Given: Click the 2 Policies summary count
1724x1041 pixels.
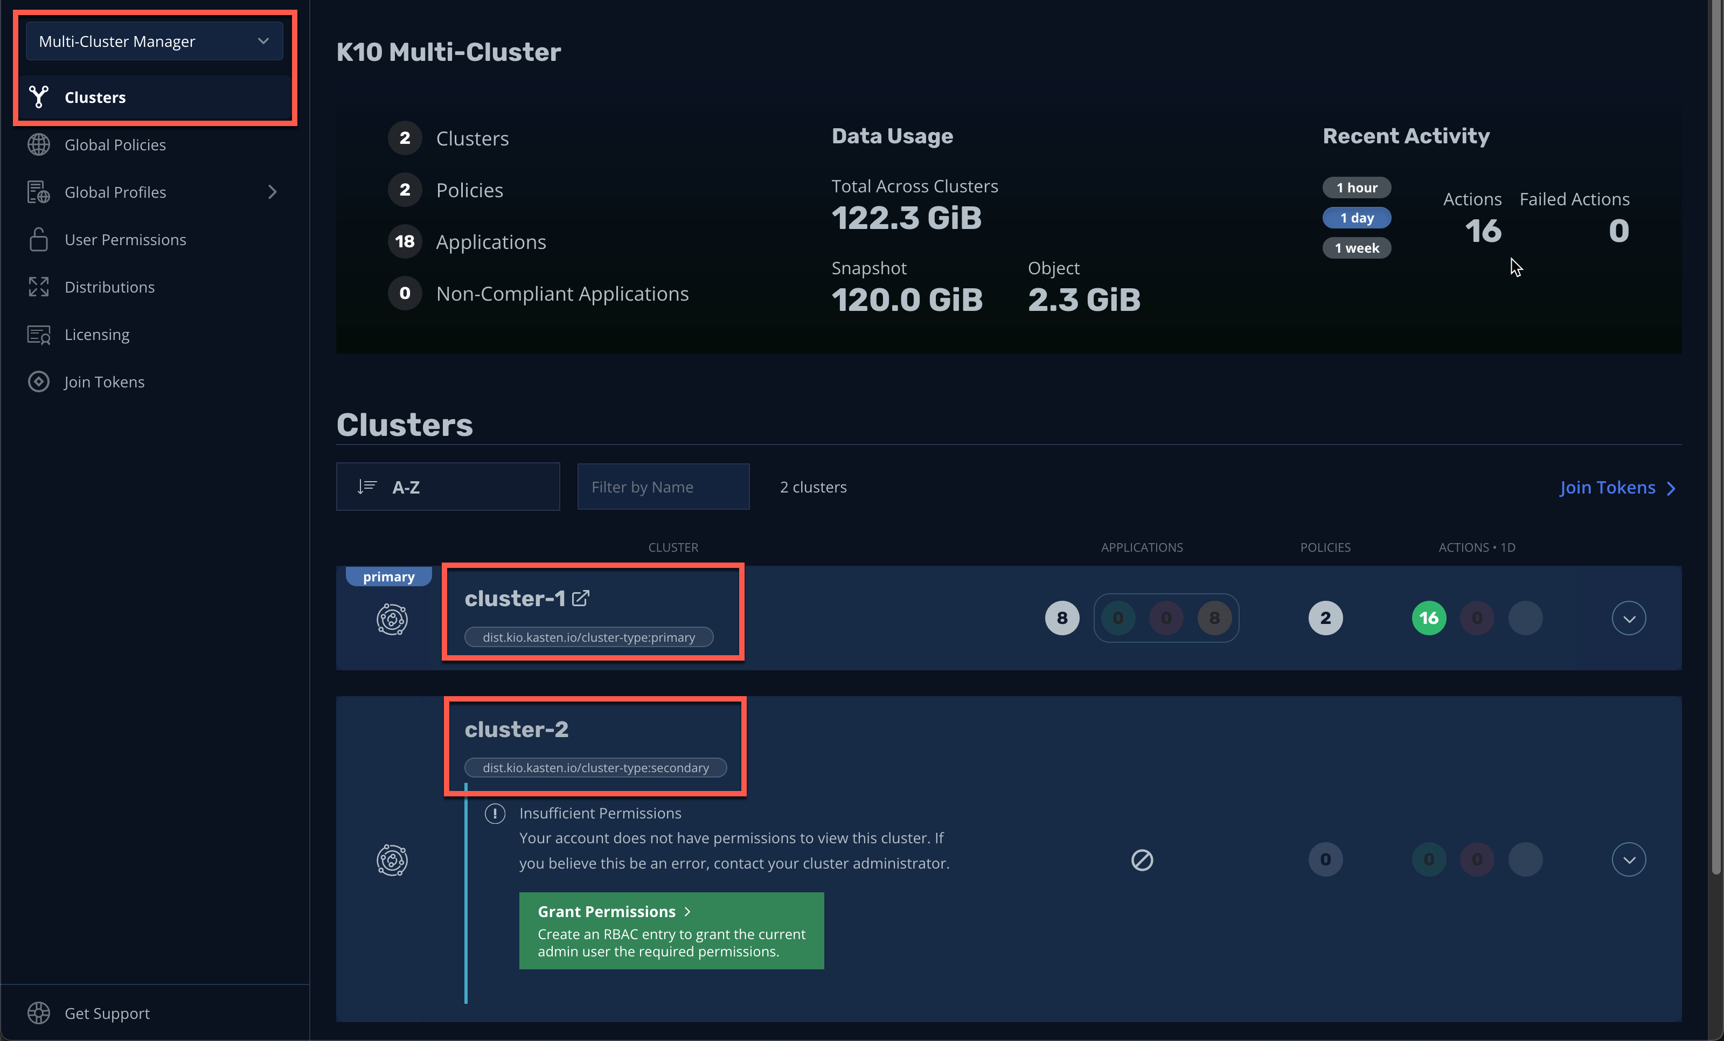Looking at the screenshot, I should click(405, 190).
